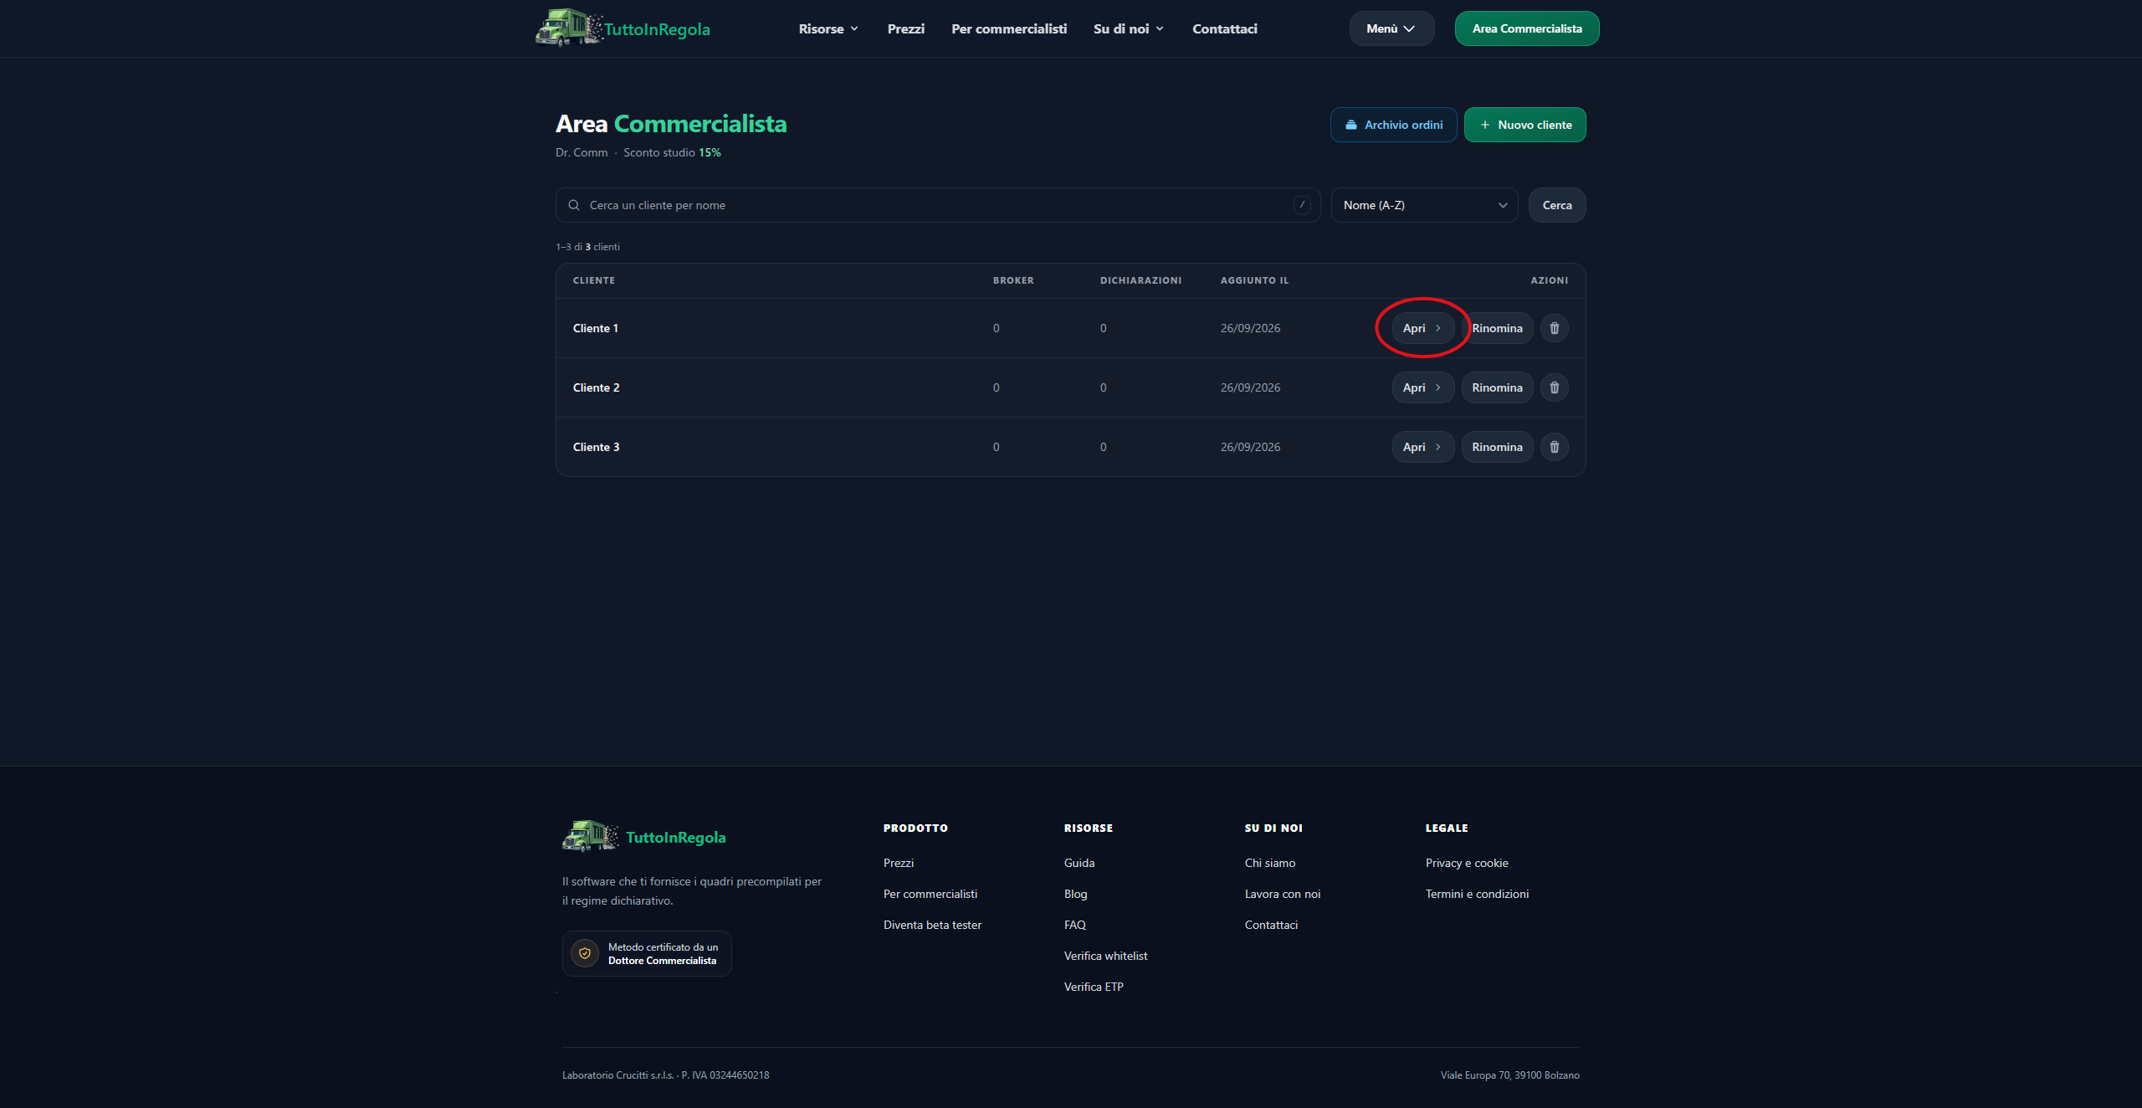This screenshot has width=2142, height=1108.
Task: Open Per commercialisti in top navigation
Action: tap(1009, 28)
